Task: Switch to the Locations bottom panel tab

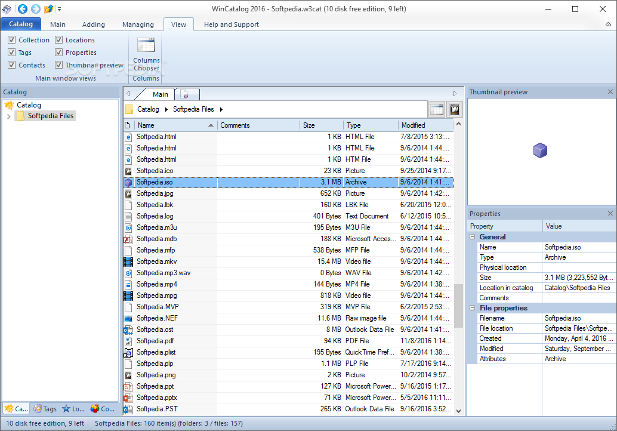Action: [73, 409]
